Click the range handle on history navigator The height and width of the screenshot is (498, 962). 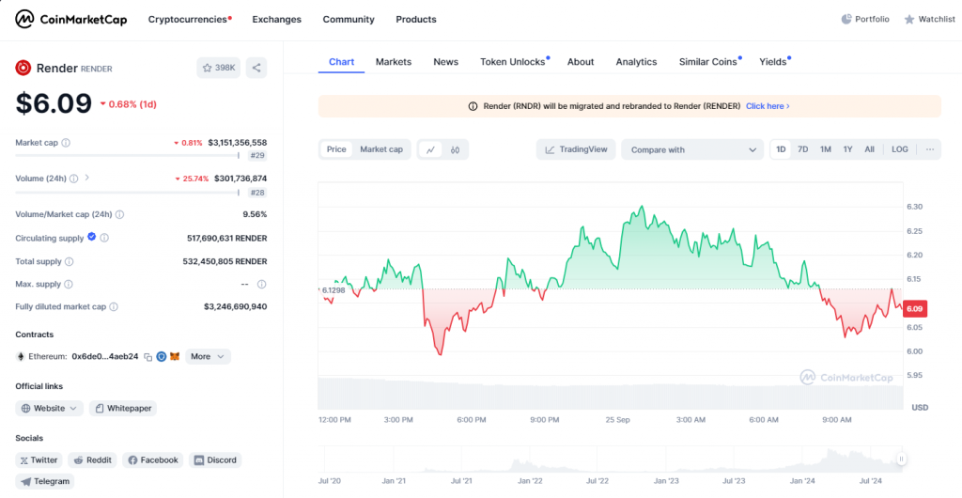pos(901,459)
